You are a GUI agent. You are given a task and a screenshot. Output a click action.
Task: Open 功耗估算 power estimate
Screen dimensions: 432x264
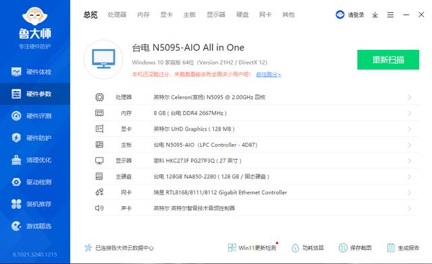pyautogui.click(x=308, y=248)
